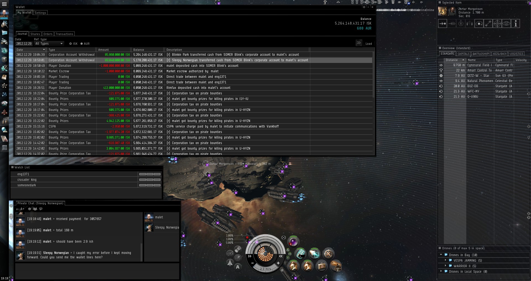Viewport: 531px width, 281px height.
Task: Switch to Transactions tab
Action: [x=64, y=34]
